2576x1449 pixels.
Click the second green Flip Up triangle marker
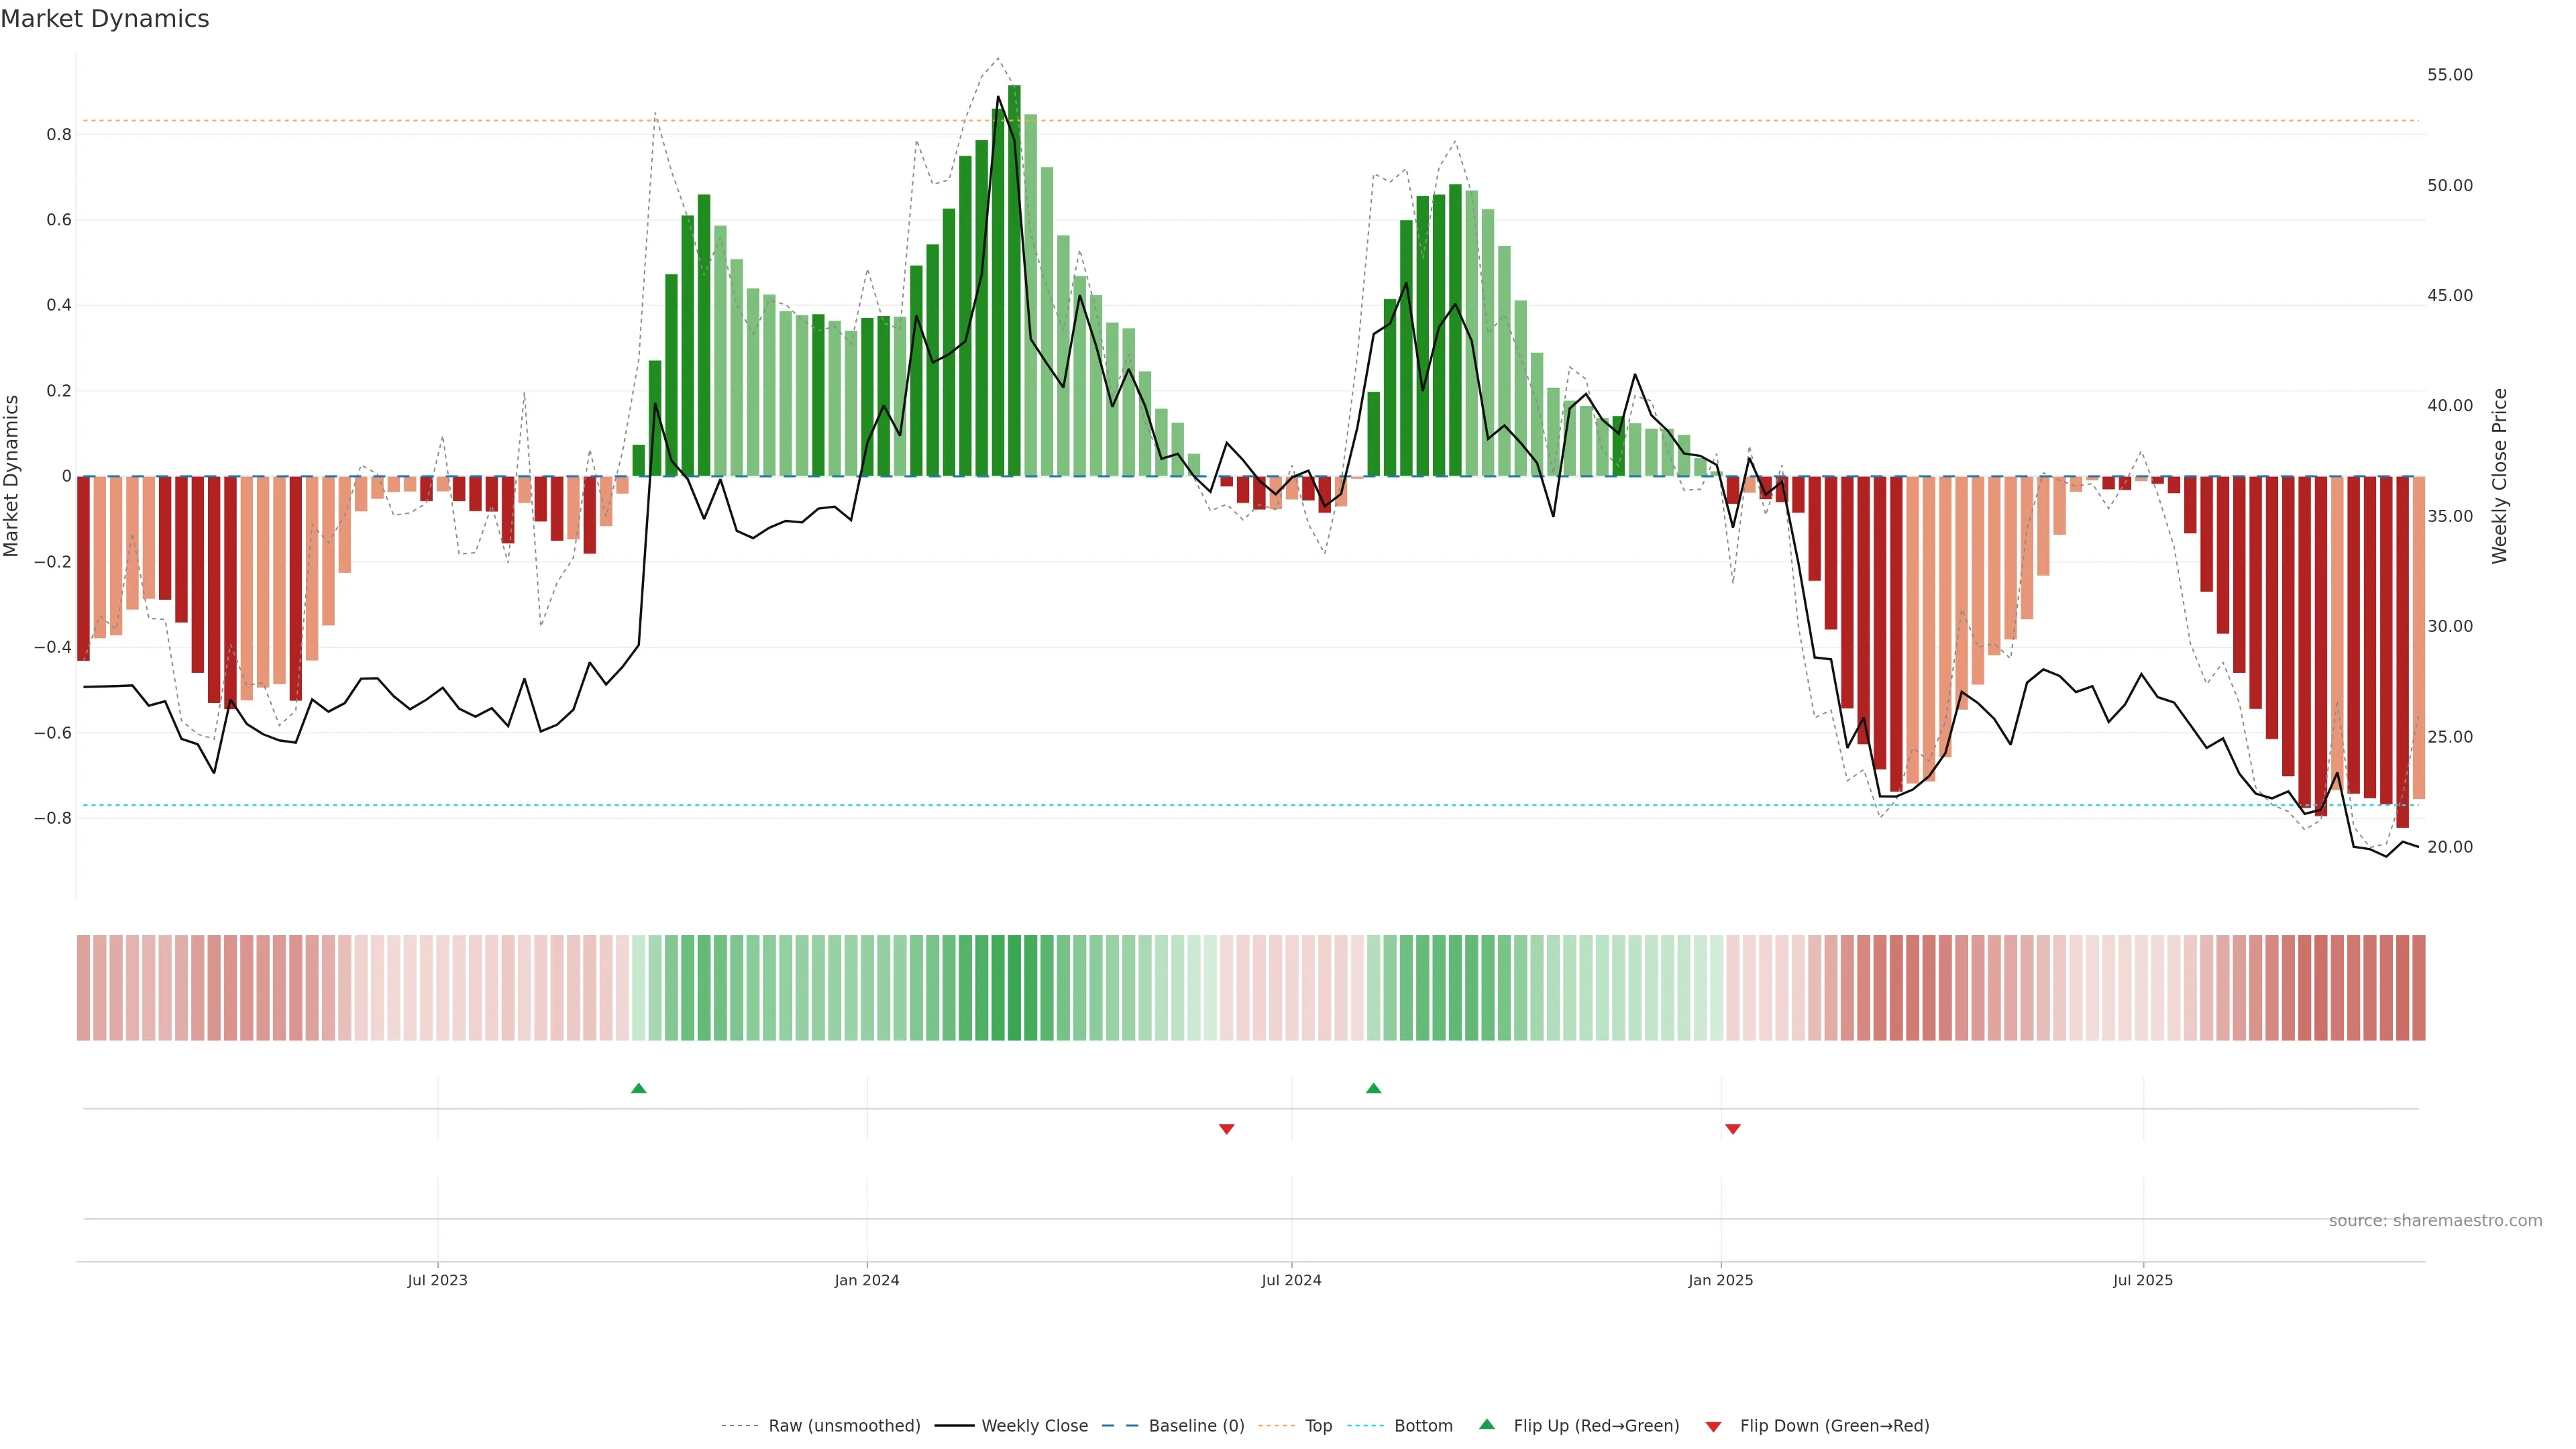pos(1373,1088)
